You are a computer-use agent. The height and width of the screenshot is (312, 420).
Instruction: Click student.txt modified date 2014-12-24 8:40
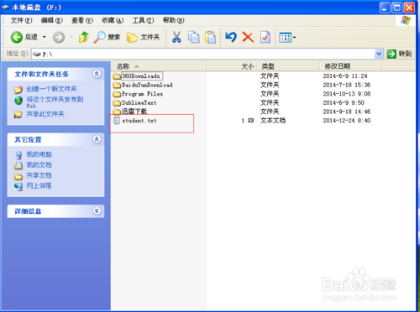click(347, 121)
